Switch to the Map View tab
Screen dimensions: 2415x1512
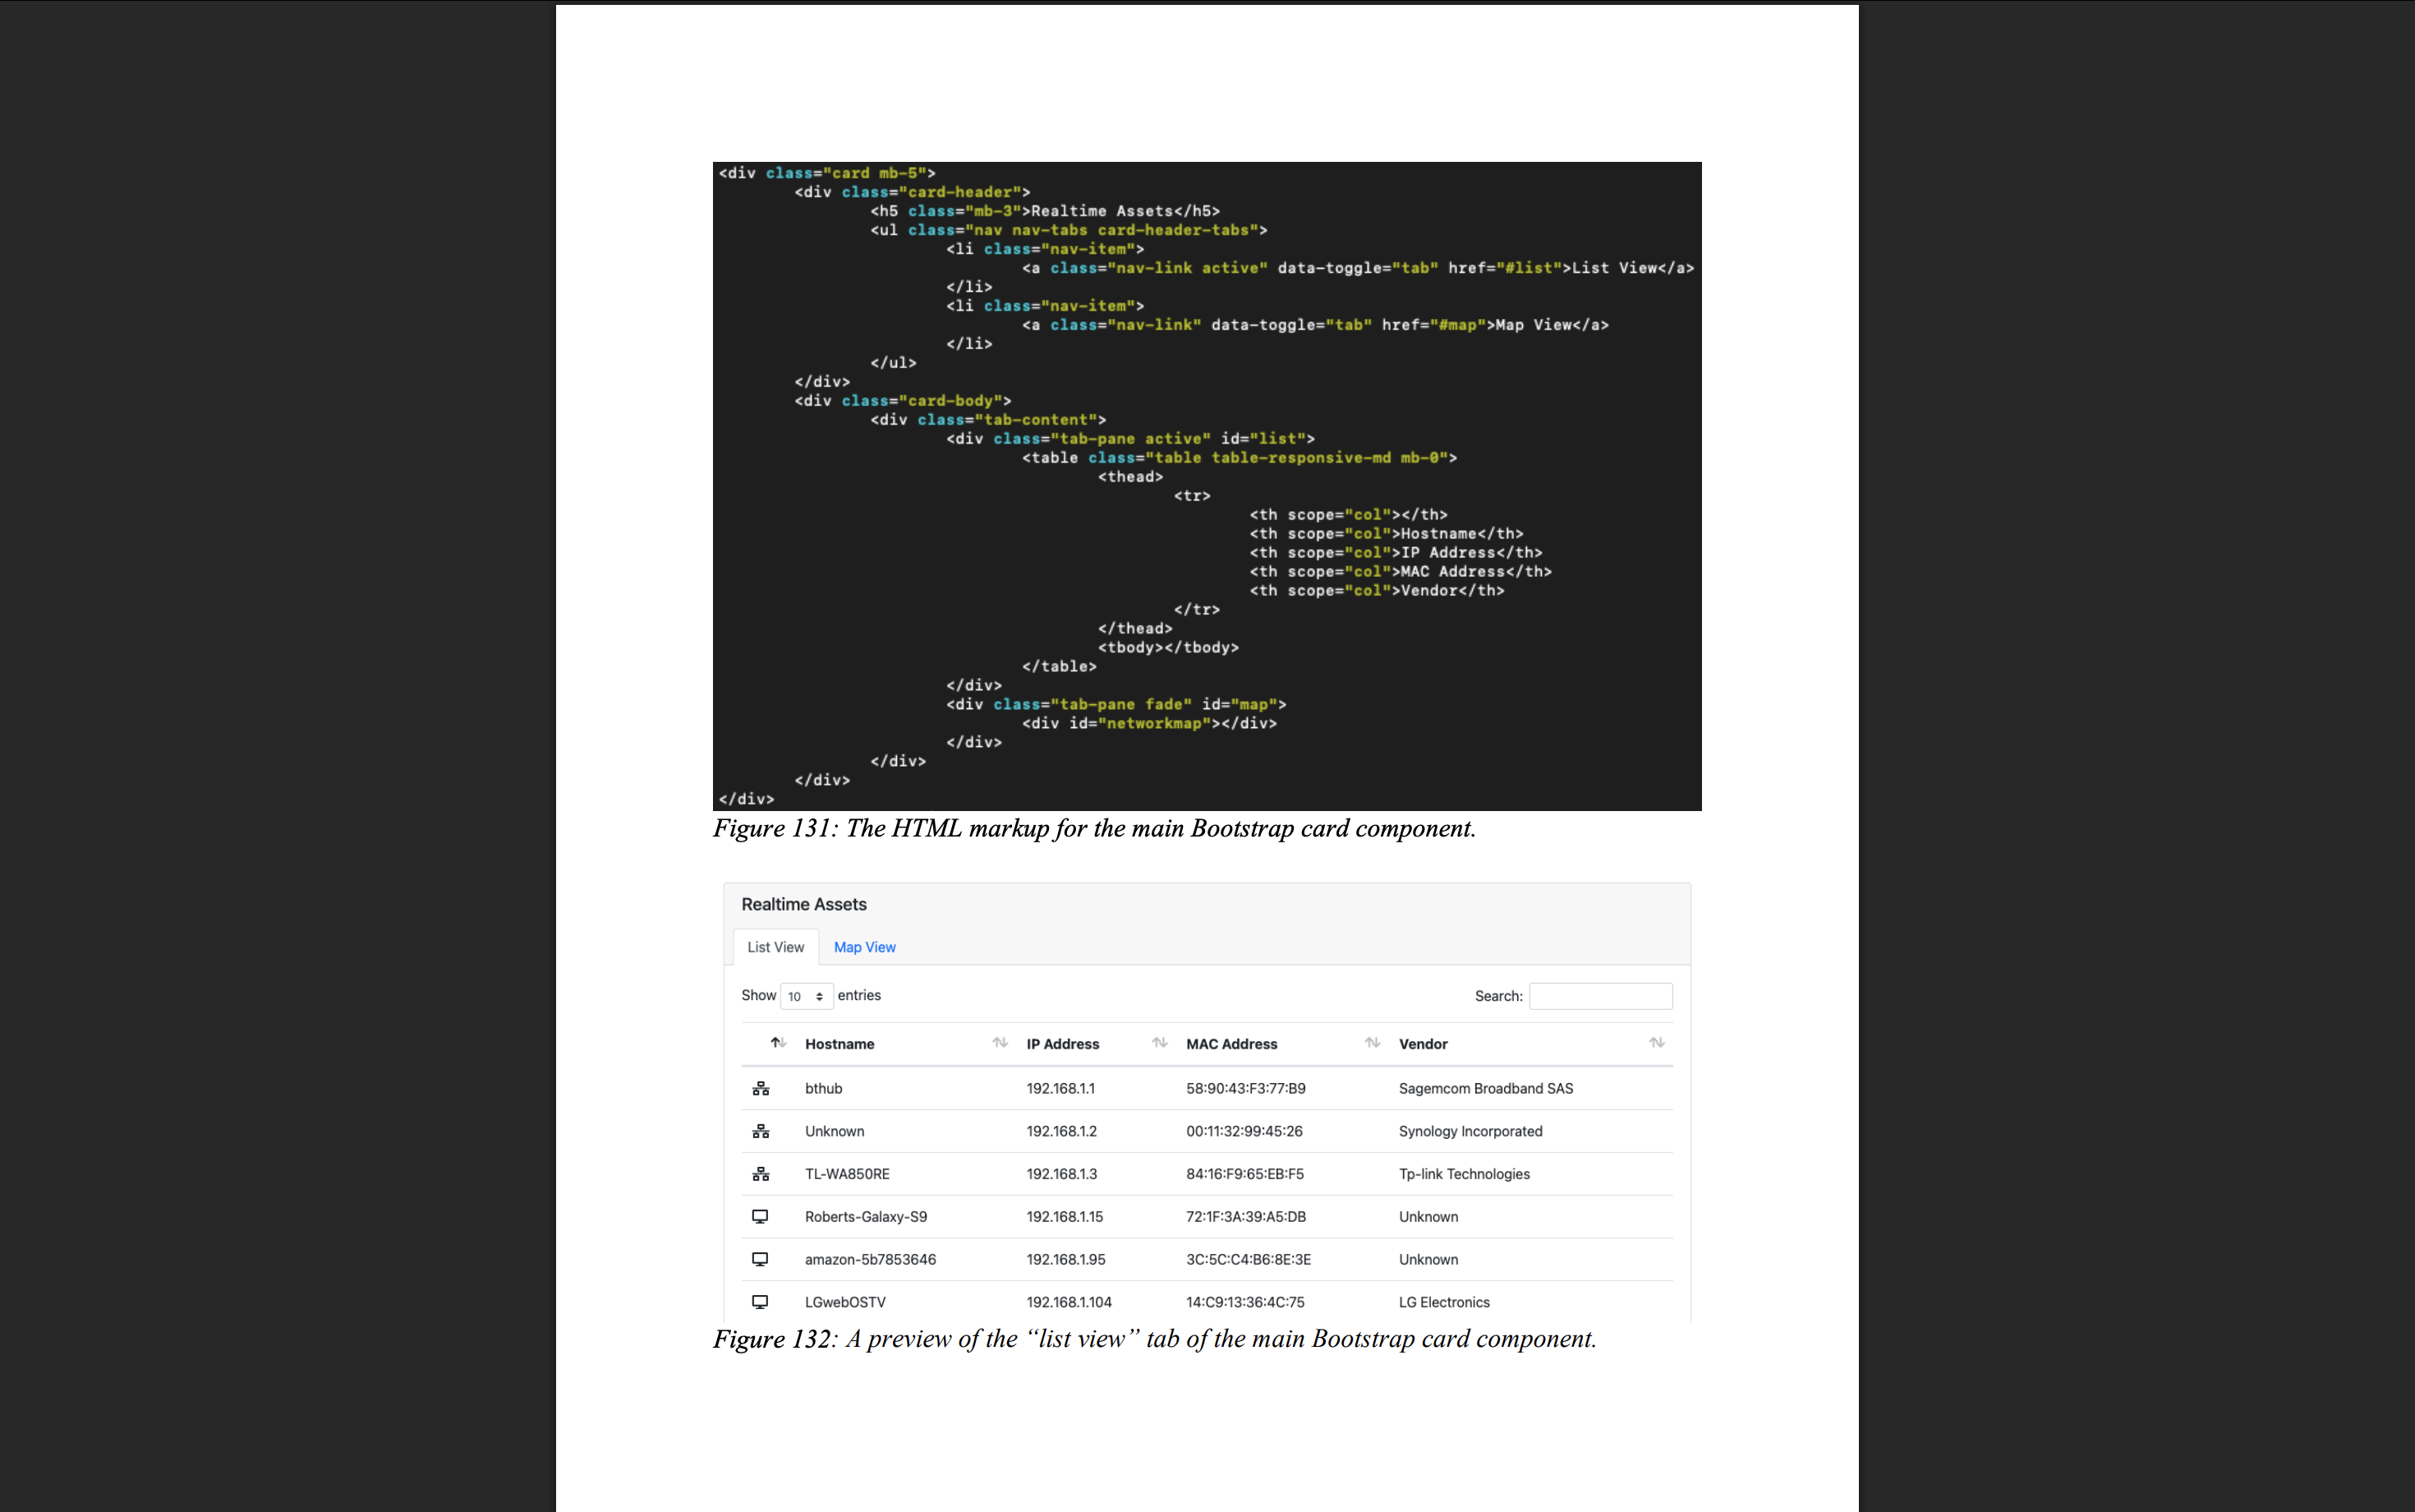(865, 947)
